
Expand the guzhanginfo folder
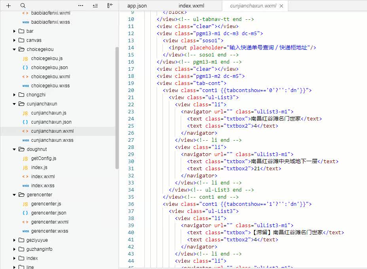coord(14,249)
